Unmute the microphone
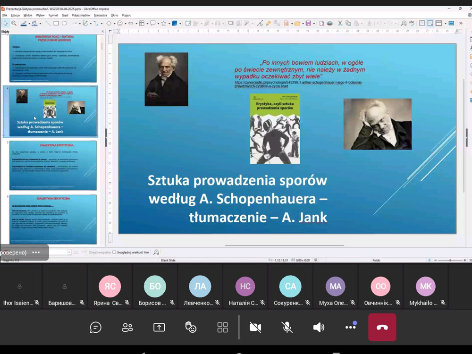The image size is (472, 354). 287,327
